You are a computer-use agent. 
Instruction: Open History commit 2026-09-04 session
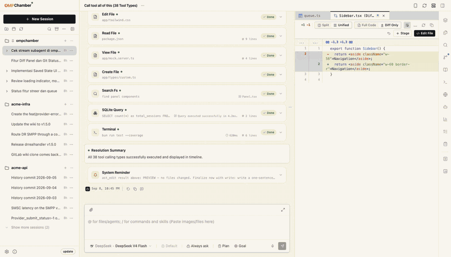pyautogui.click(x=34, y=188)
